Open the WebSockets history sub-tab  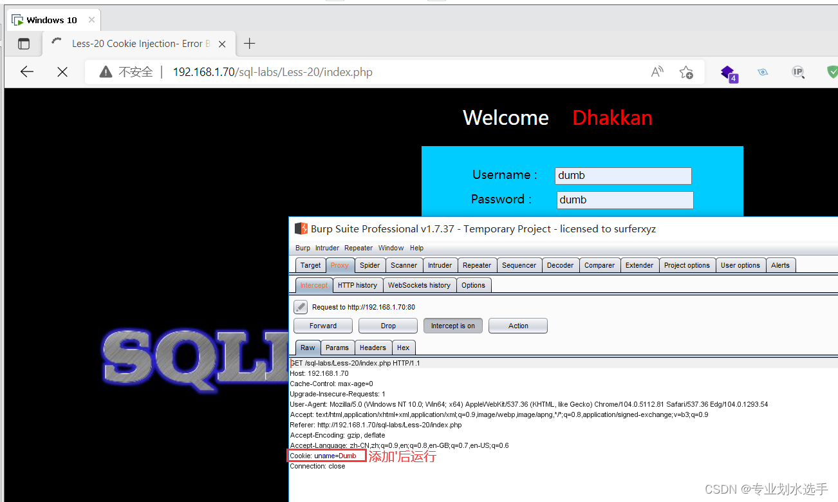(x=419, y=285)
